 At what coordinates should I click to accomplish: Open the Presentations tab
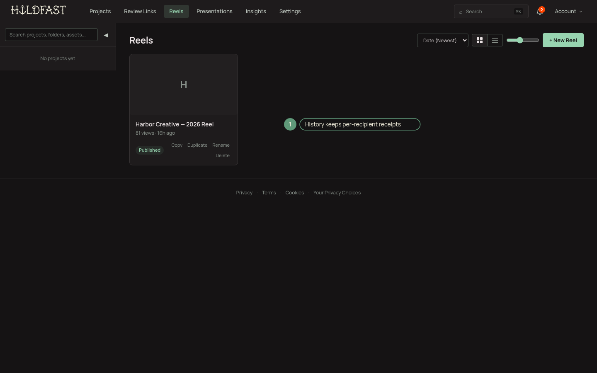(x=214, y=12)
